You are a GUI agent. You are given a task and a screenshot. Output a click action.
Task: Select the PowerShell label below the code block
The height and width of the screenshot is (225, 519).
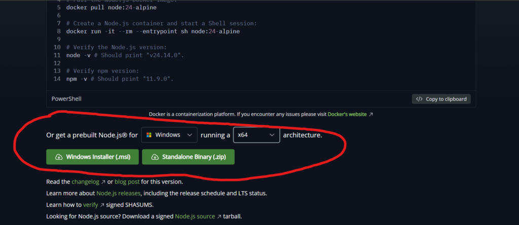[x=66, y=99]
